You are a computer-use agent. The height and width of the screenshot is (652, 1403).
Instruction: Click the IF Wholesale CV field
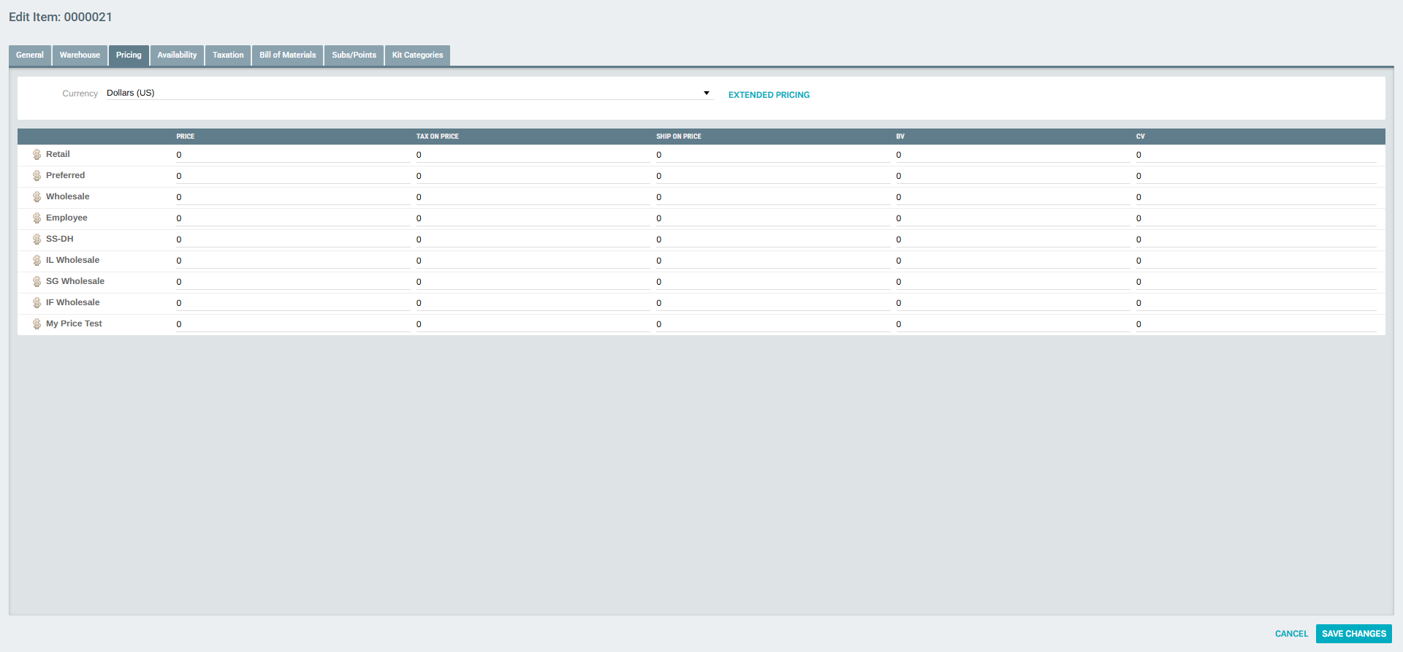pos(1255,303)
